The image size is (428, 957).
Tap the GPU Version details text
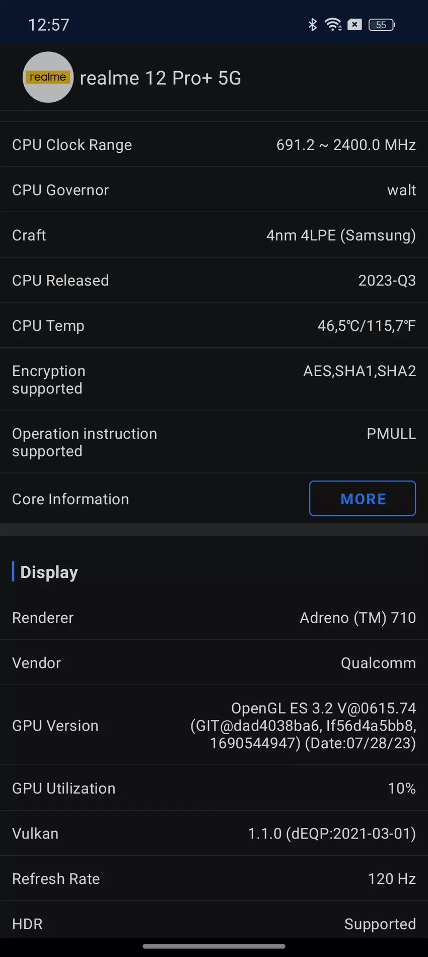(x=303, y=726)
